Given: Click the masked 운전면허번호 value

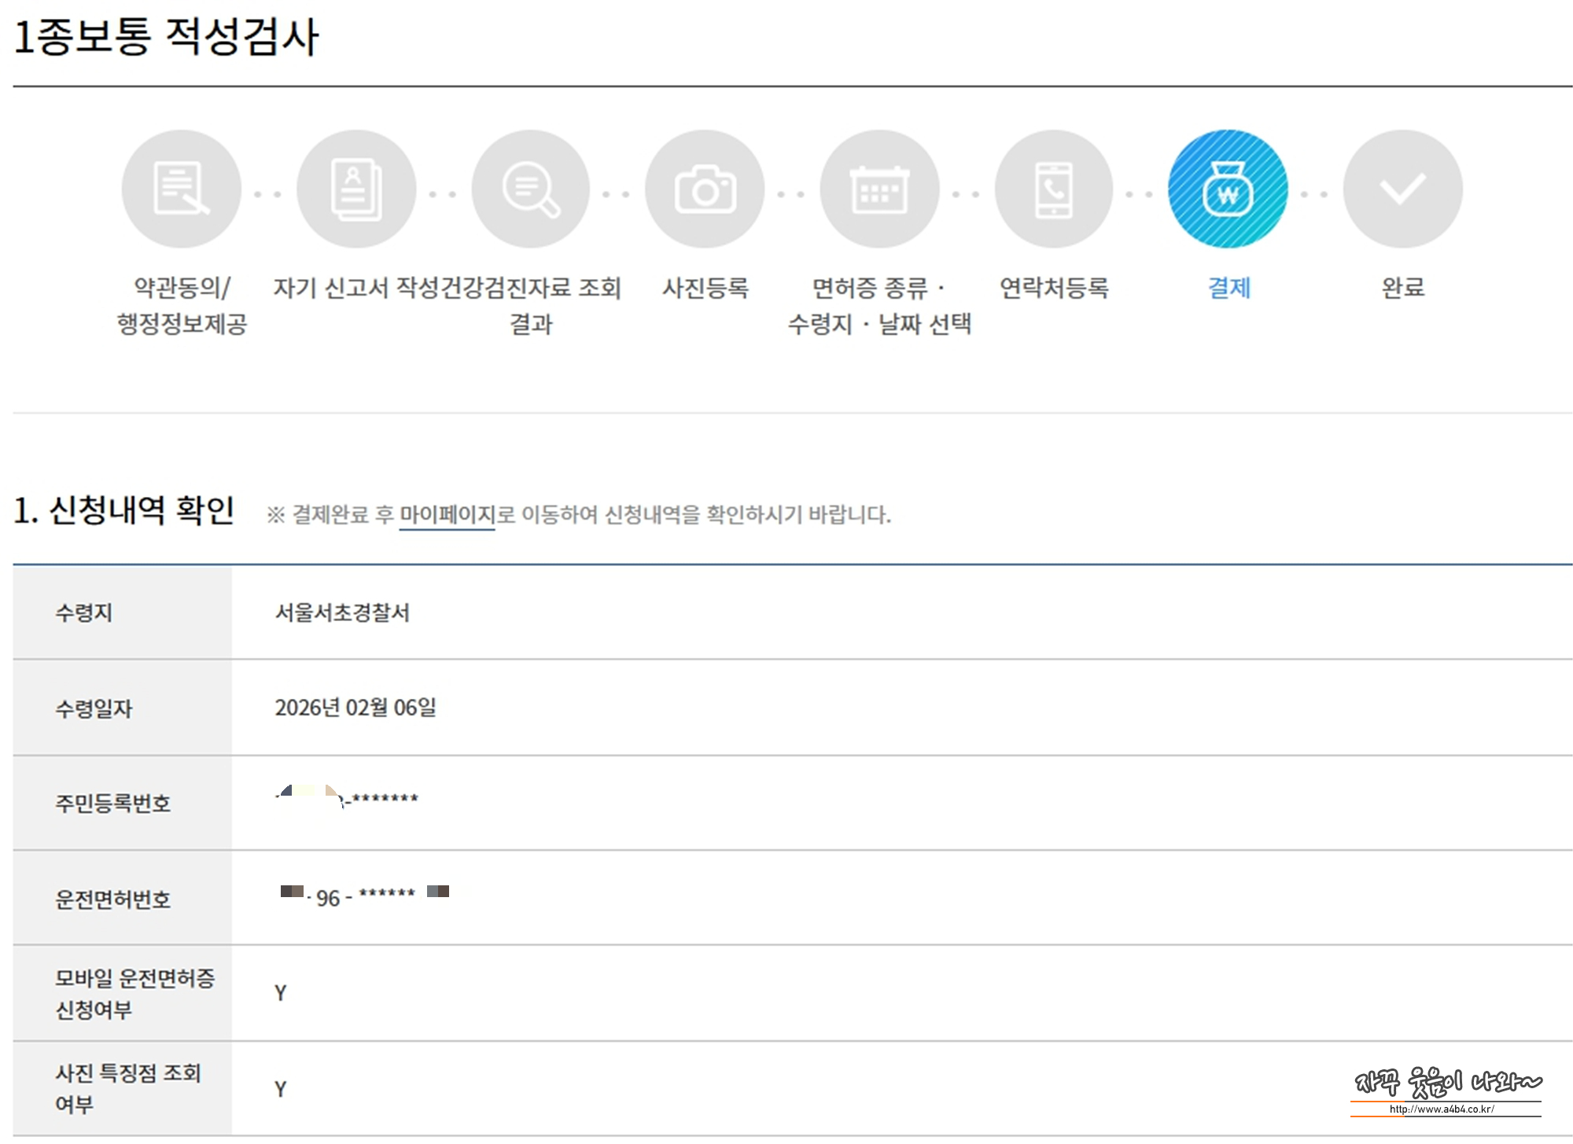Looking at the screenshot, I should [x=364, y=896].
